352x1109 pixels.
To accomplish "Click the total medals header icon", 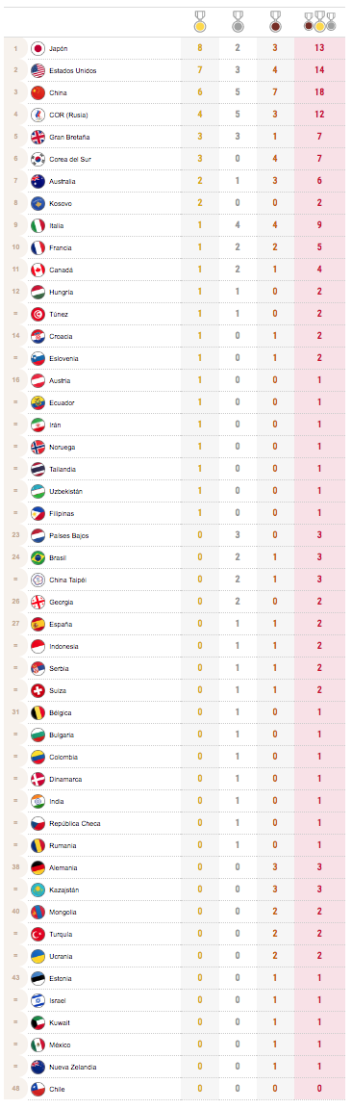I will (319, 22).
